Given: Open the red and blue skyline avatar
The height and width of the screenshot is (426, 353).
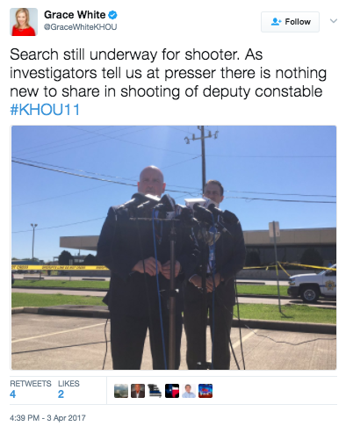Looking at the screenshot, I should point(205,391).
